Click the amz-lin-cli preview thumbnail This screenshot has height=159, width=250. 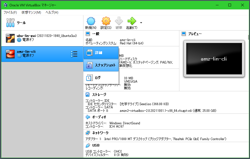coord(214,59)
